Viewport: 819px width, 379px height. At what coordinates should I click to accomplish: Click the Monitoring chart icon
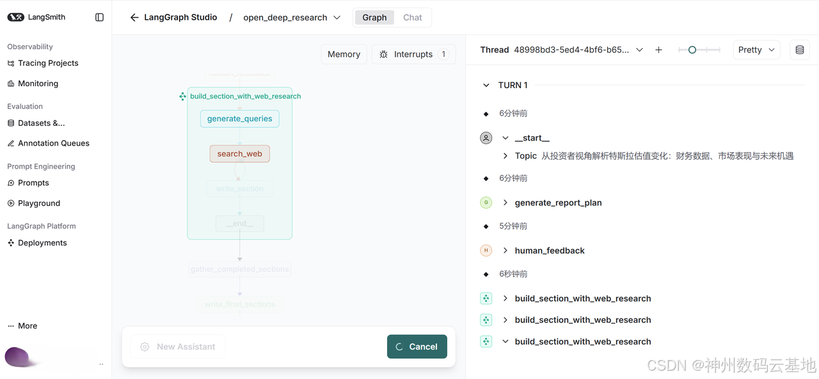click(x=11, y=84)
